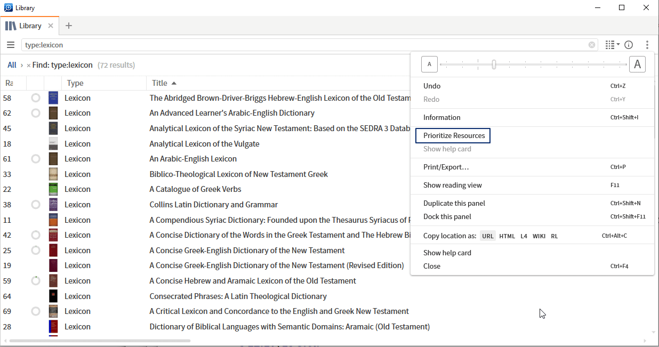Toggle download circle for Abridged Brown-Driver-Briggs
The width and height of the screenshot is (659, 347).
click(36, 98)
